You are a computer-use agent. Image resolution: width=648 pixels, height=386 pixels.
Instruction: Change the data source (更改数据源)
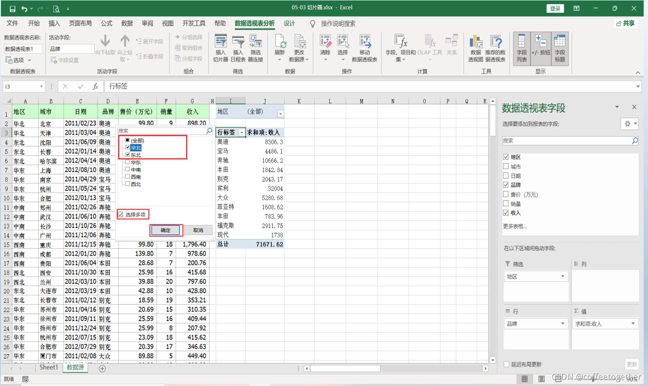click(x=299, y=48)
